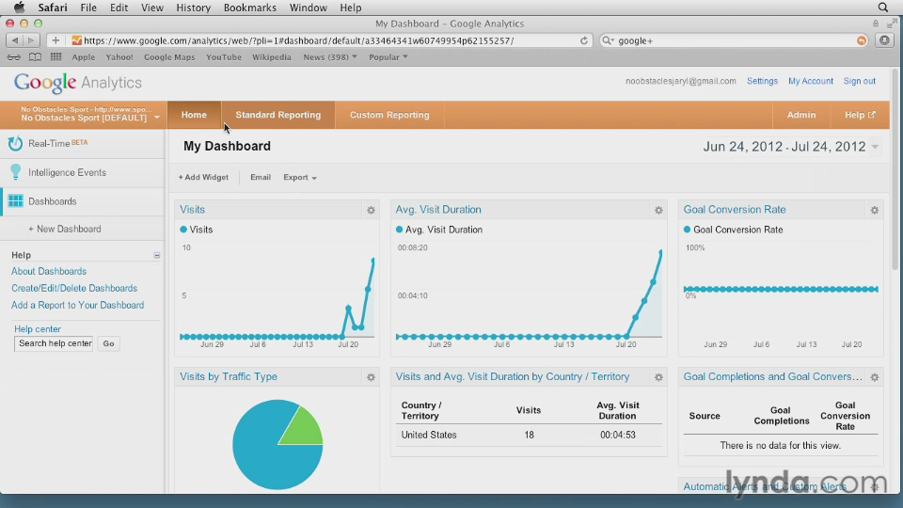Click the Dashboards grid icon in sidebar

click(x=15, y=201)
